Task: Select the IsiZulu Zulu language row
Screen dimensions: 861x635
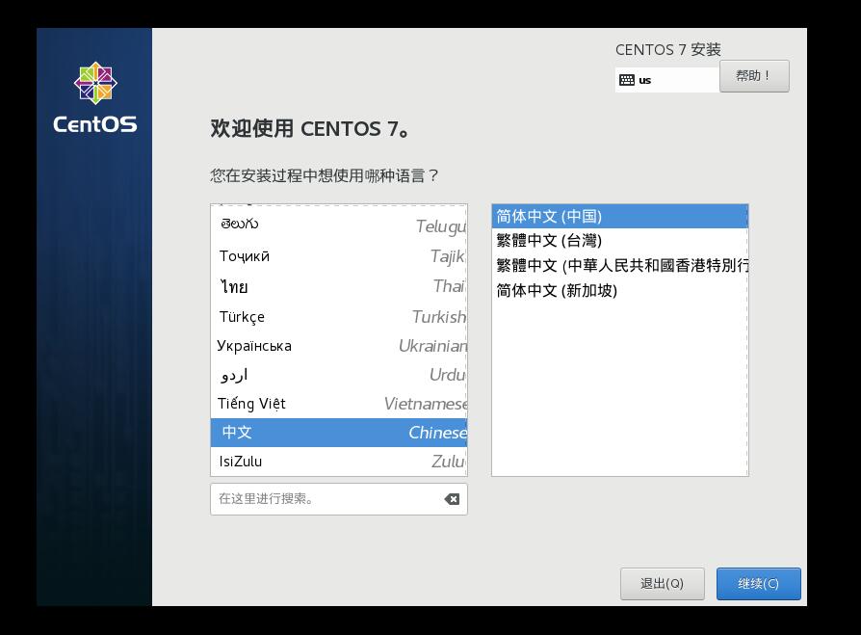Action: click(339, 462)
